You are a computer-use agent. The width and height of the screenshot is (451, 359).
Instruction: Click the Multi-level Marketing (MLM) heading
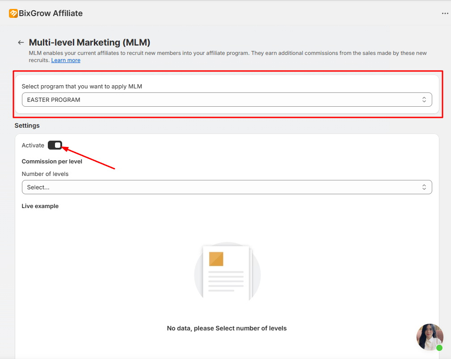click(x=89, y=42)
